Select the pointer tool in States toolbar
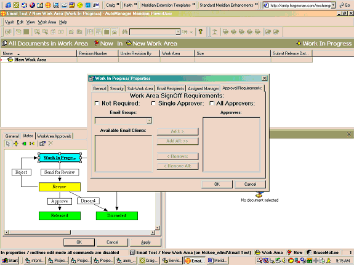Viewport: 354px width, 265px height. [x=8, y=144]
